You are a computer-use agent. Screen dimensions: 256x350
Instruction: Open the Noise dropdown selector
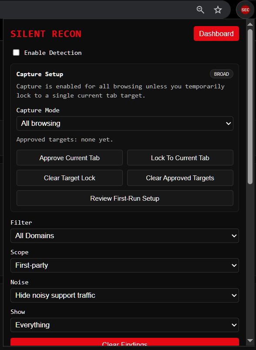(125, 295)
